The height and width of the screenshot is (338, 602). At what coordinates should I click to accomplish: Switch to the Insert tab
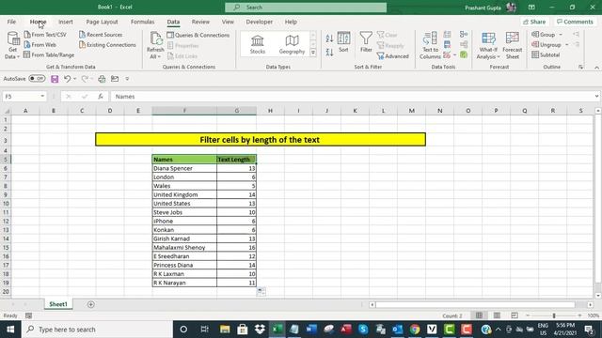(66, 22)
